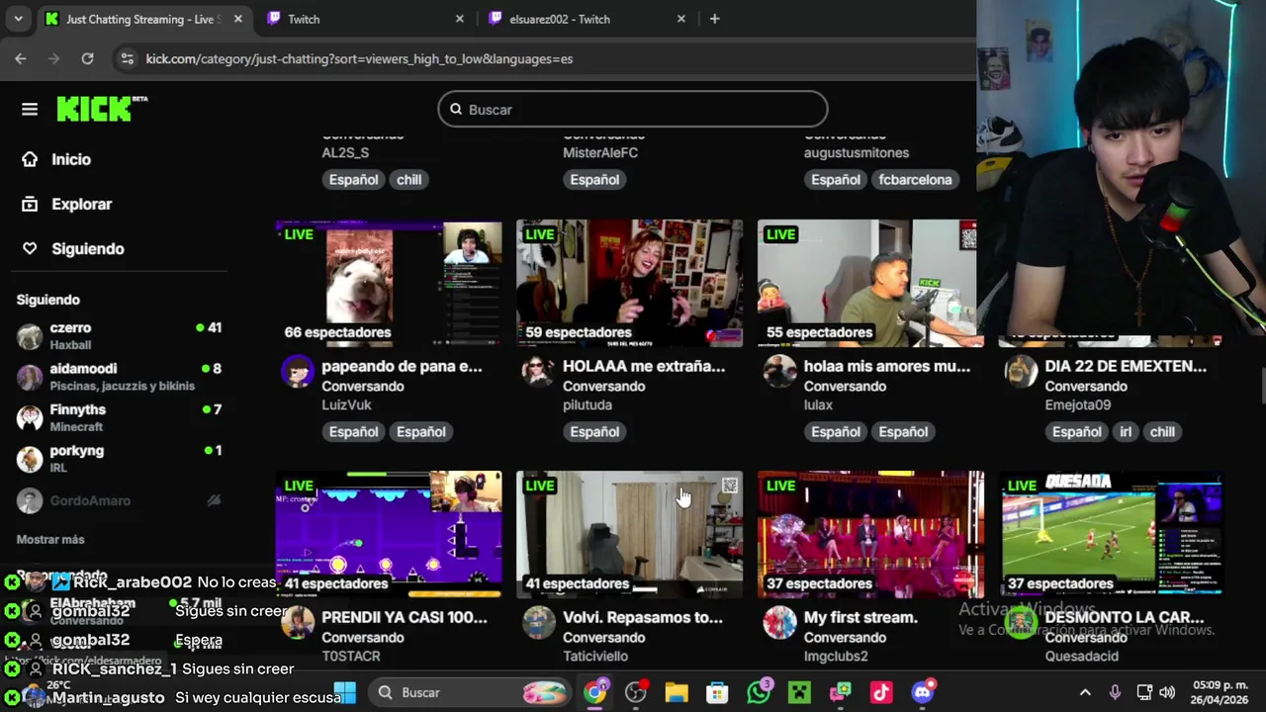The image size is (1266, 712).
Task: Open WhatsApp from the taskbar
Action: tap(760, 692)
